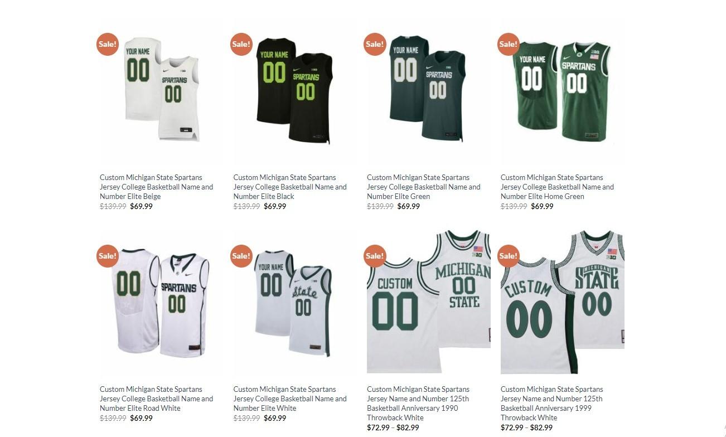Open the Elite Beige jersey product image
726x437 pixels.
click(x=162, y=90)
